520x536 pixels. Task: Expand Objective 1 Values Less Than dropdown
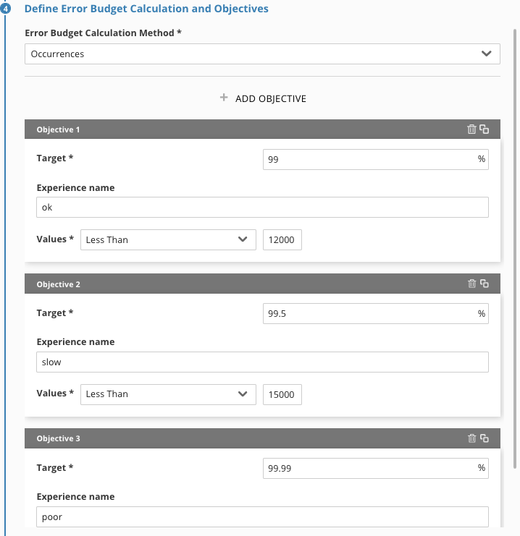click(x=168, y=239)
